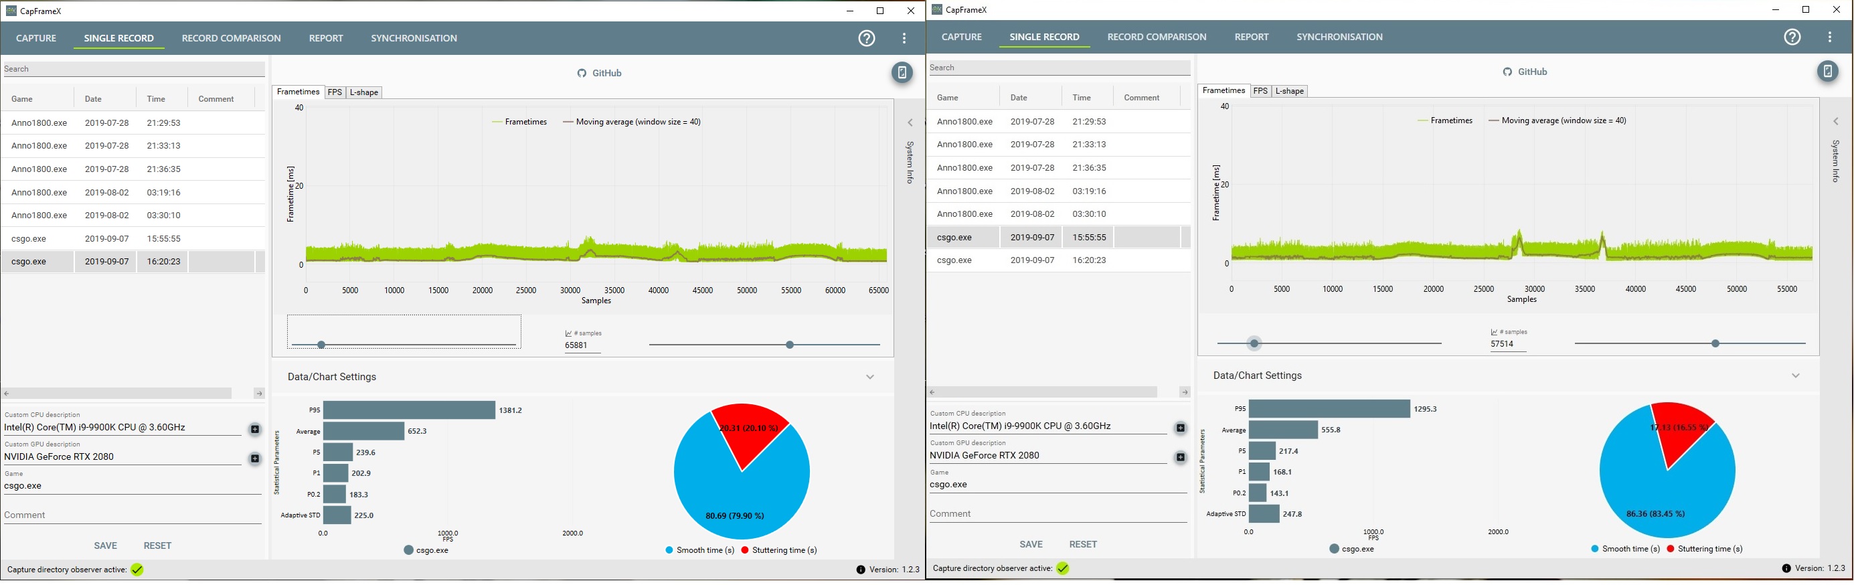Click left range slider thumb, right window

pyautogui.click(x=1254, y=344)
